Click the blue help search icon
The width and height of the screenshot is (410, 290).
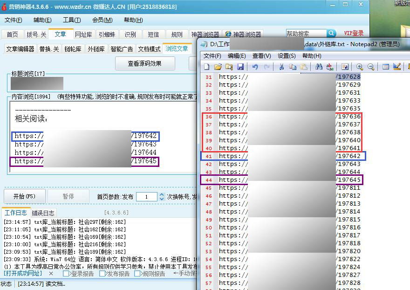tap(331, 34)
